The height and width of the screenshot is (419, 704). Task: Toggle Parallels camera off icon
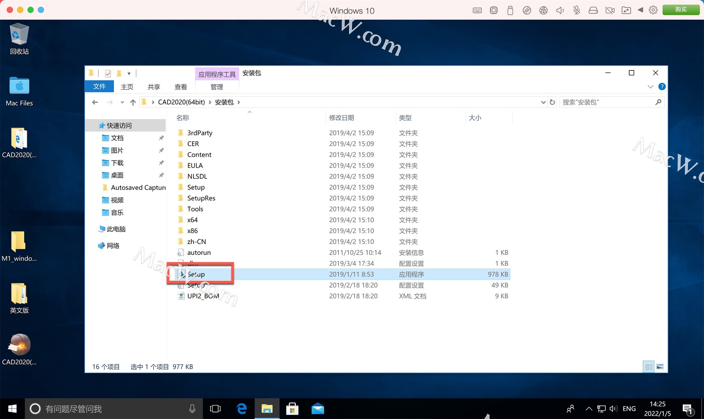[610, 10]
